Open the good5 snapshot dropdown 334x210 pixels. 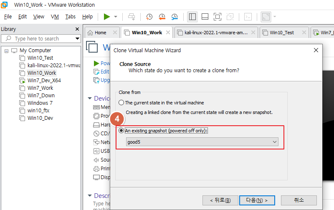(202, 142)
